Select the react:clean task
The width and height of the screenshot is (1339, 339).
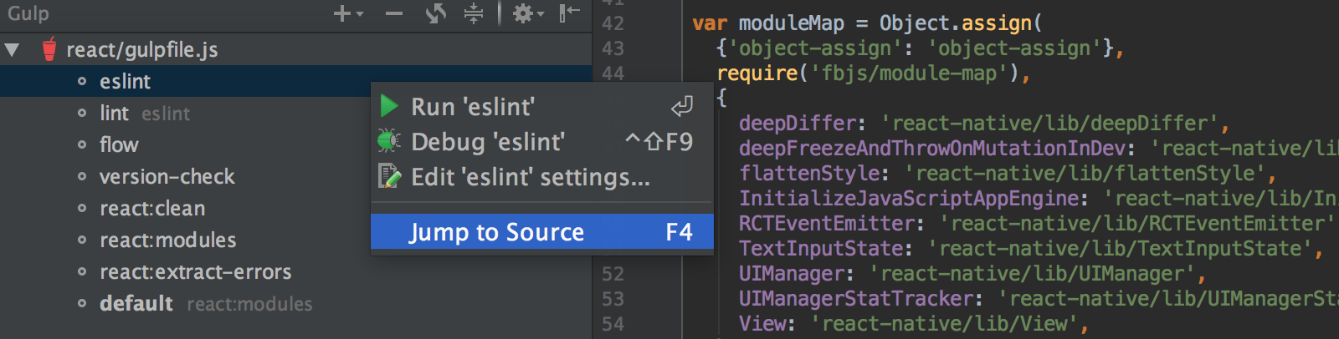coord(152,208)
